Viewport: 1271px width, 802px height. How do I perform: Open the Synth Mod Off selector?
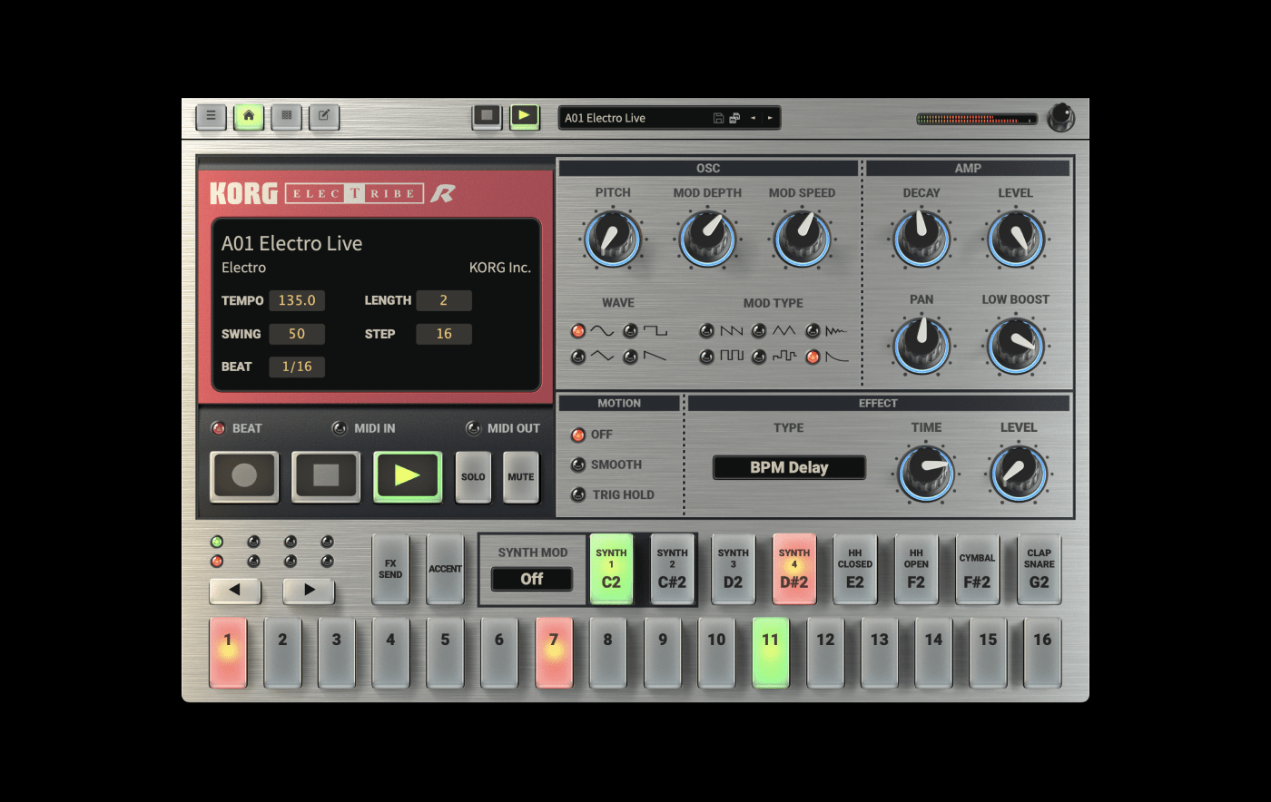[x=532, y=579]
